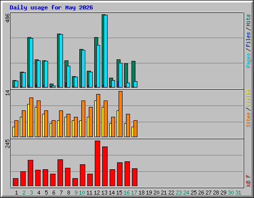Click the Sites legend label
The image size is (254, 198).
click(249, 120)
